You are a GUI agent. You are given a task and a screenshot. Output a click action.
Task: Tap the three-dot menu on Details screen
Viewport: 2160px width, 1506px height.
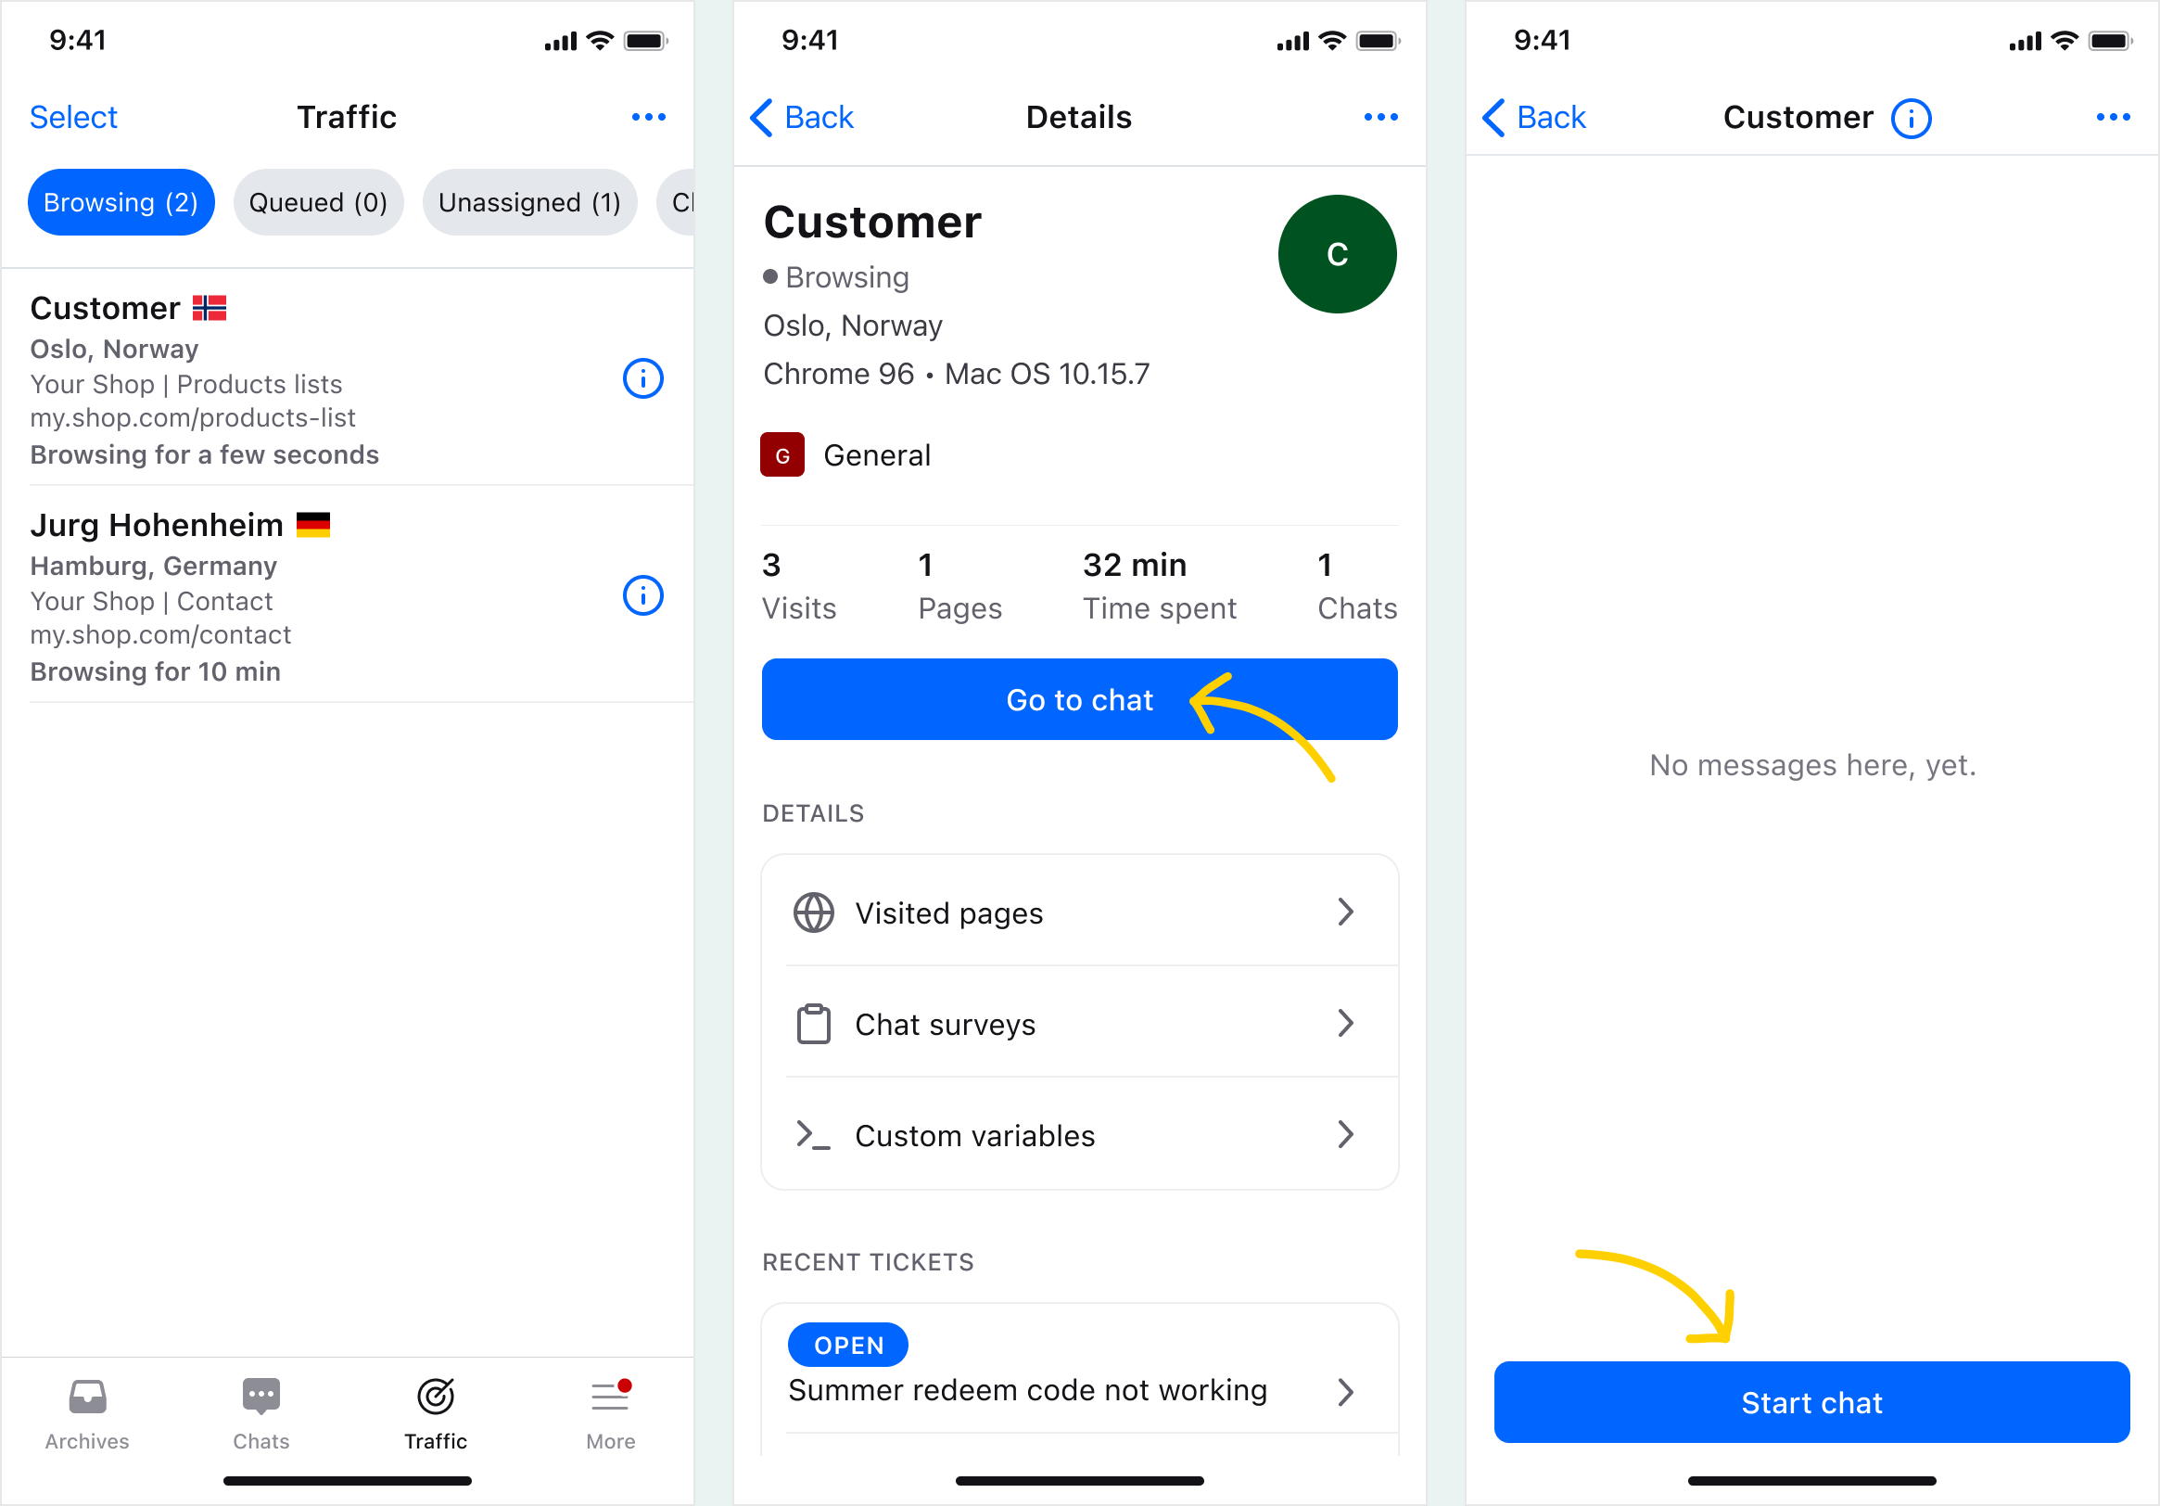(x=1380, y=117)
